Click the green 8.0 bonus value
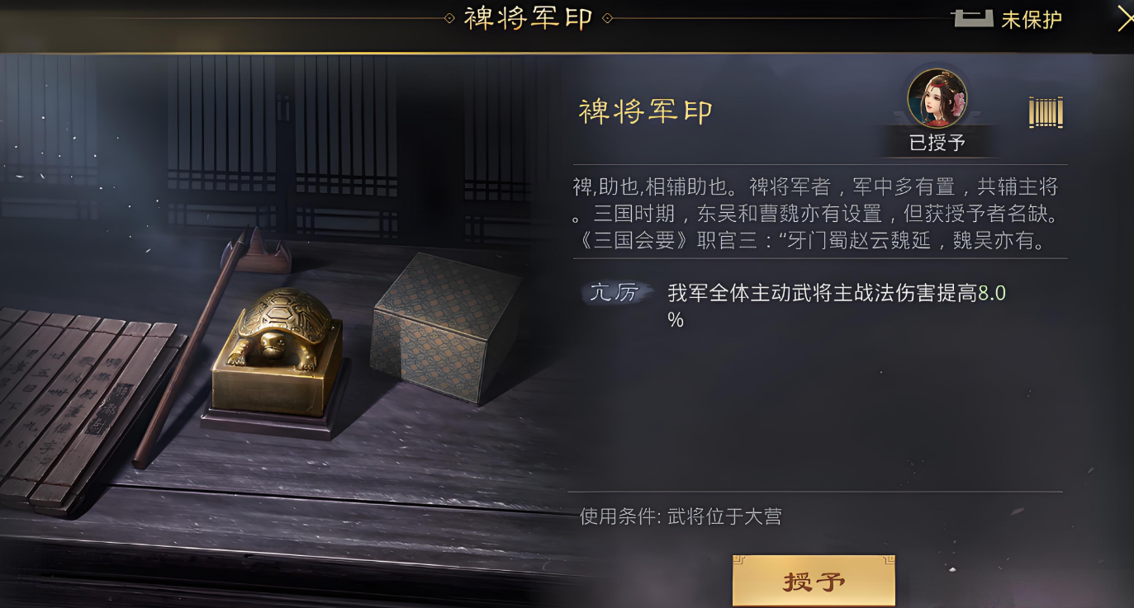Image resolution: width=1134 pixels, height=608 pixels. coord(992,293)
